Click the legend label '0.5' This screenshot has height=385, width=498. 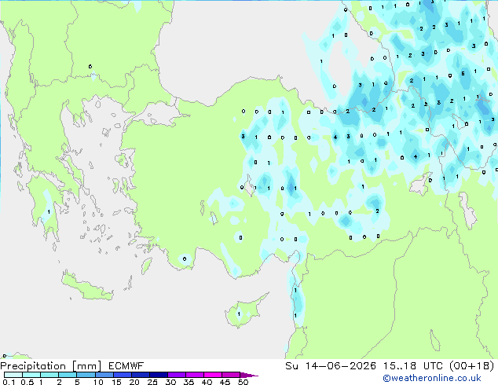[x=27, y=382]
